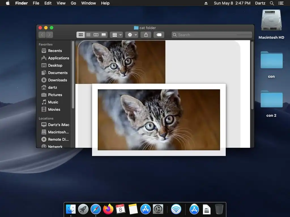Select Dartz's iMac under Locations
This screenshot has height=217, width=290.
[x=55, y=125]
